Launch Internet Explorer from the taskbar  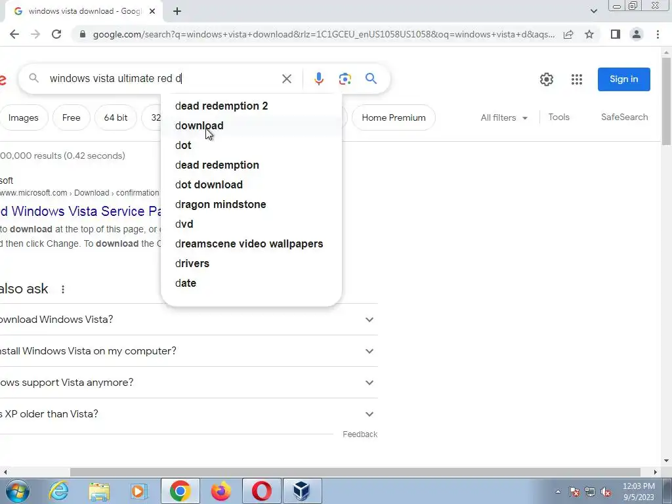(58, 491)
